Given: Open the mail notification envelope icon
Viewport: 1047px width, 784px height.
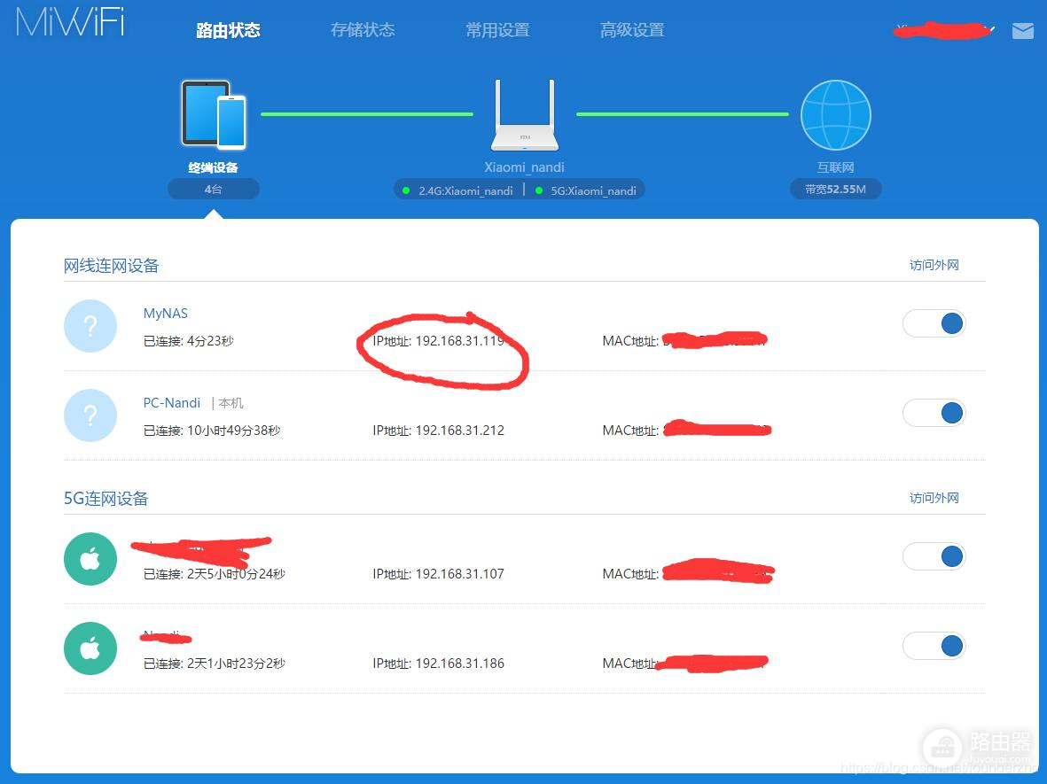Looking at the screenshot, I should [1023, 30].
